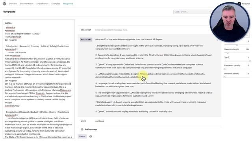
Task: Click the Frequency penalty value 0
Action: (248, 65)
